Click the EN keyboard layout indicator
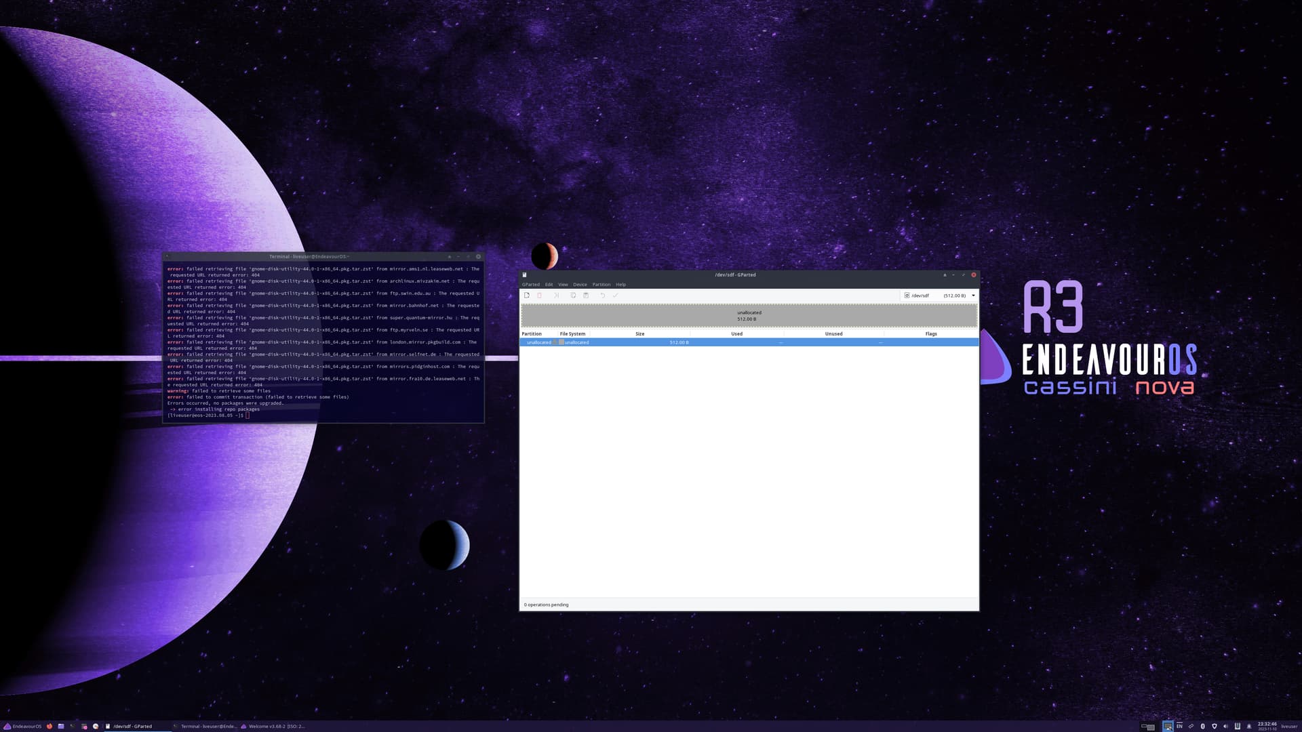Image resolution: width=1302 pixels, height=732 pixels. (x=1179, y=726)
